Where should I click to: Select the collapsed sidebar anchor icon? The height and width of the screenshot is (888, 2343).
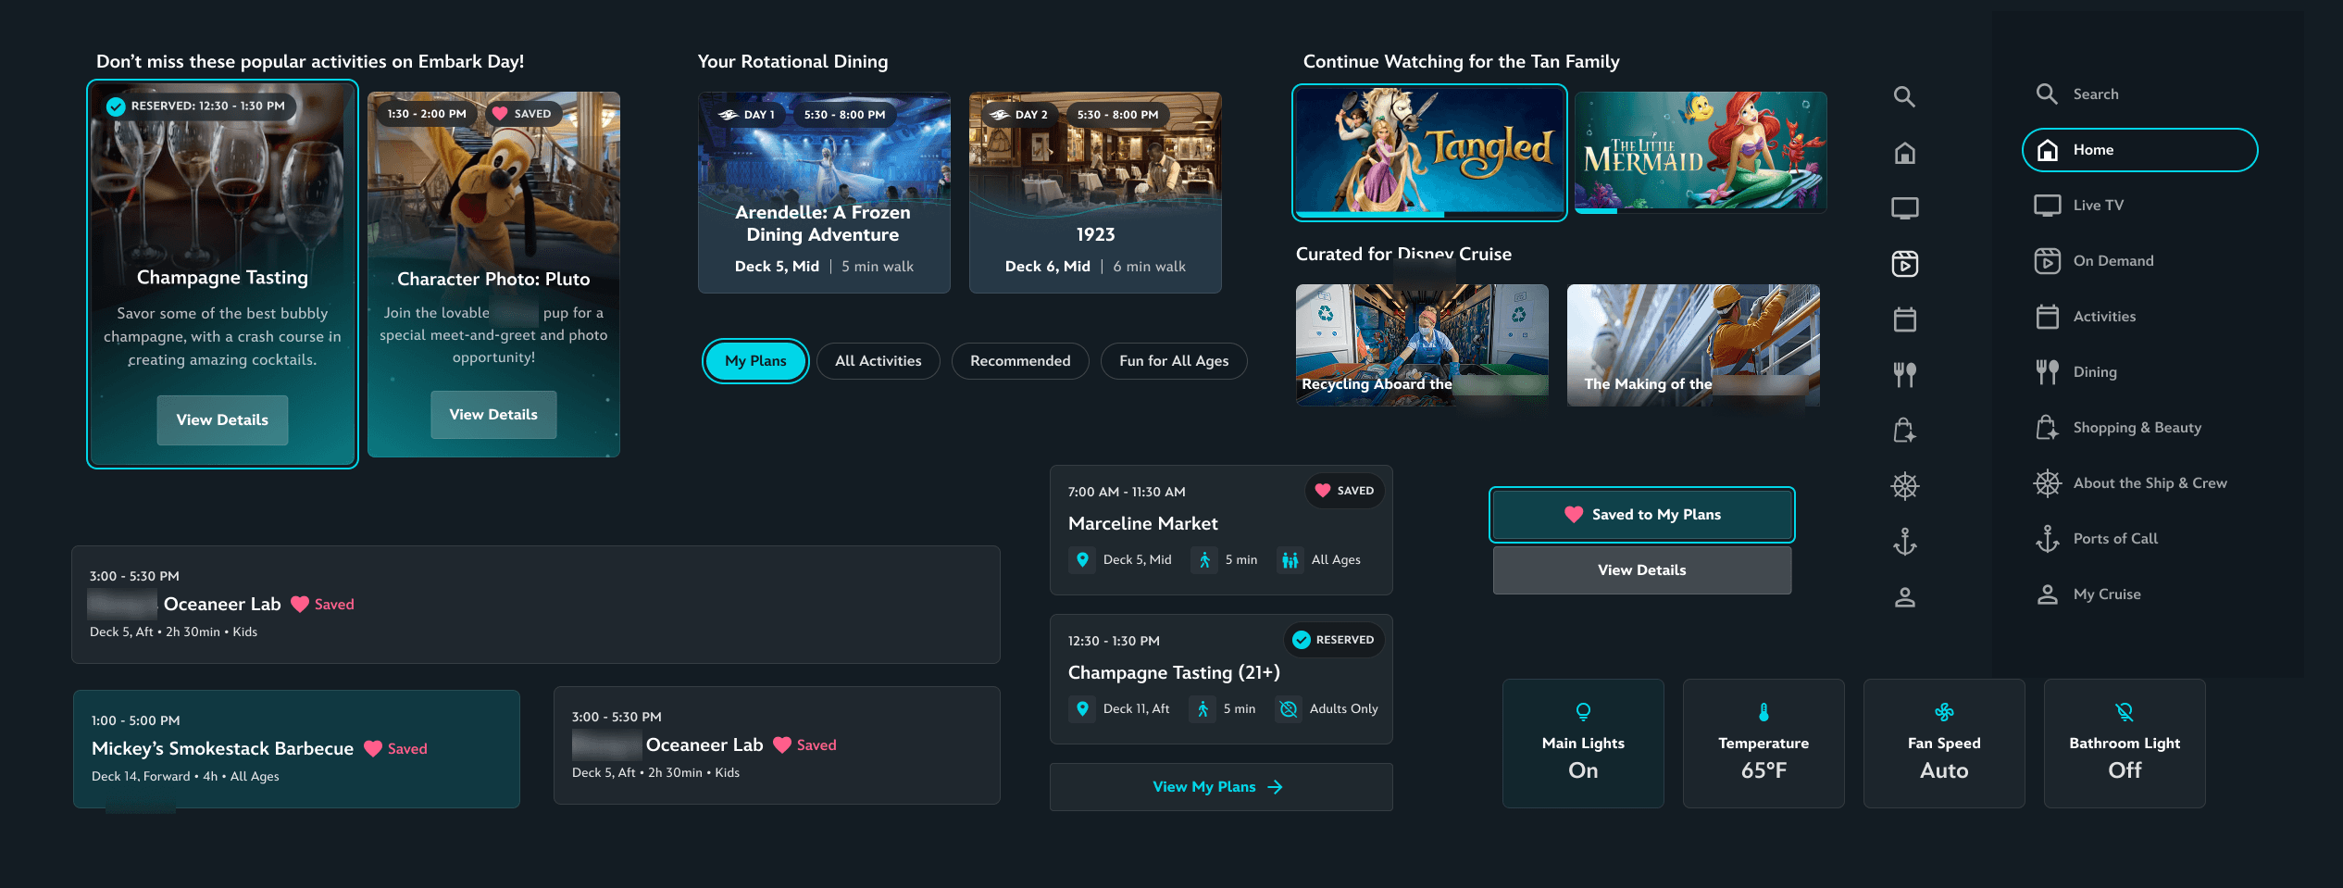1904,542
